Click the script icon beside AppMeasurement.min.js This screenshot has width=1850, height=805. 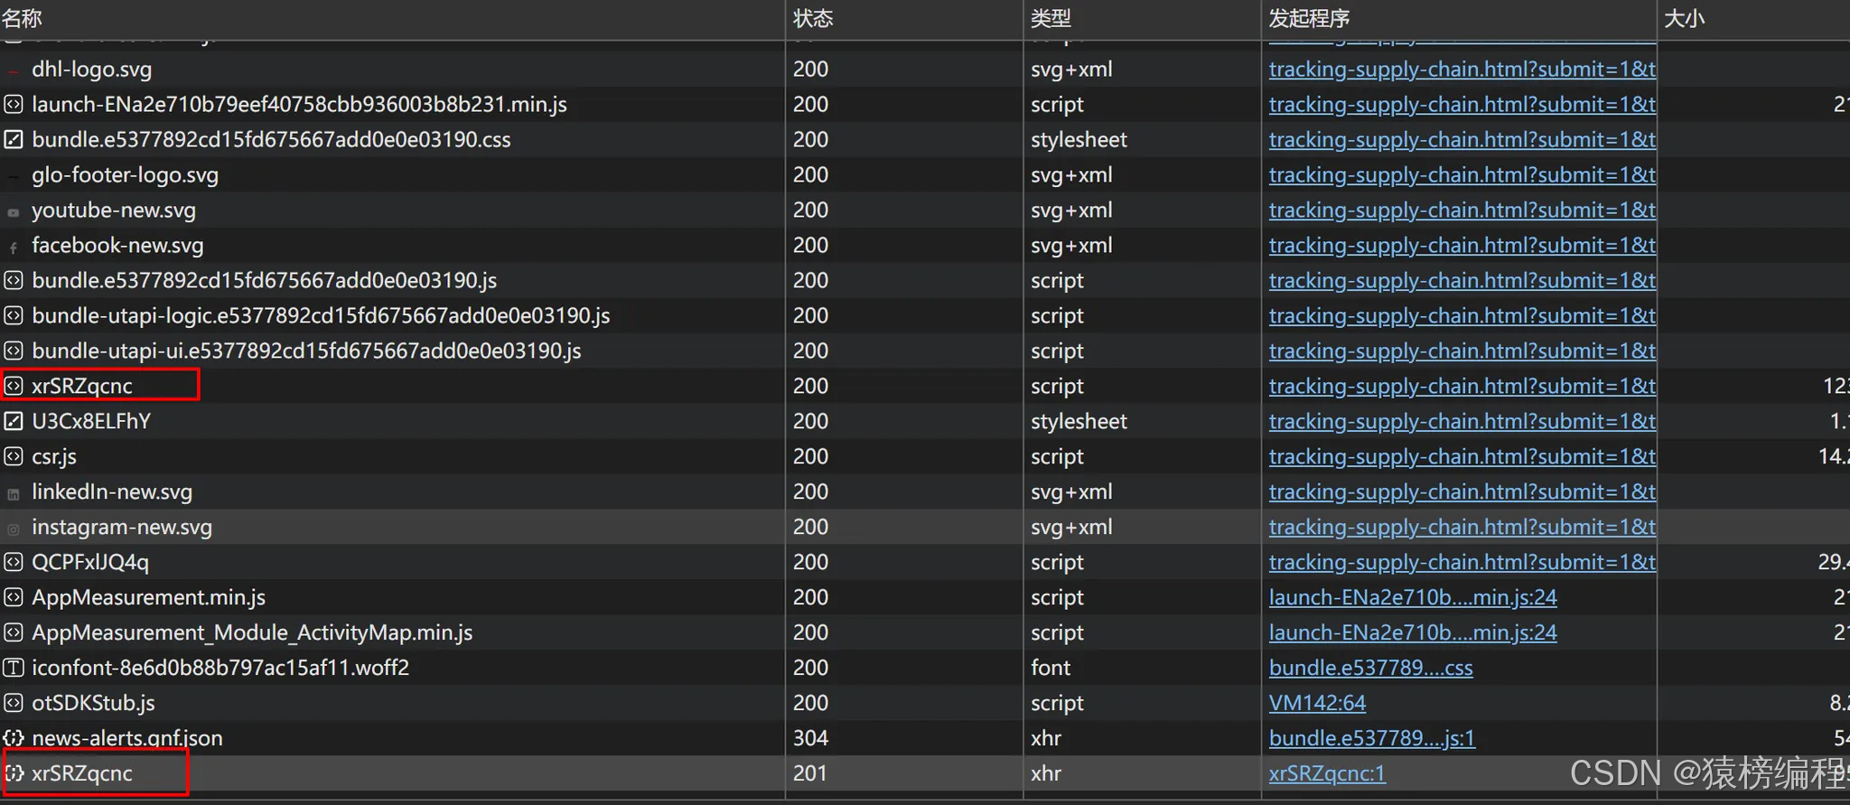click(14, 598)
